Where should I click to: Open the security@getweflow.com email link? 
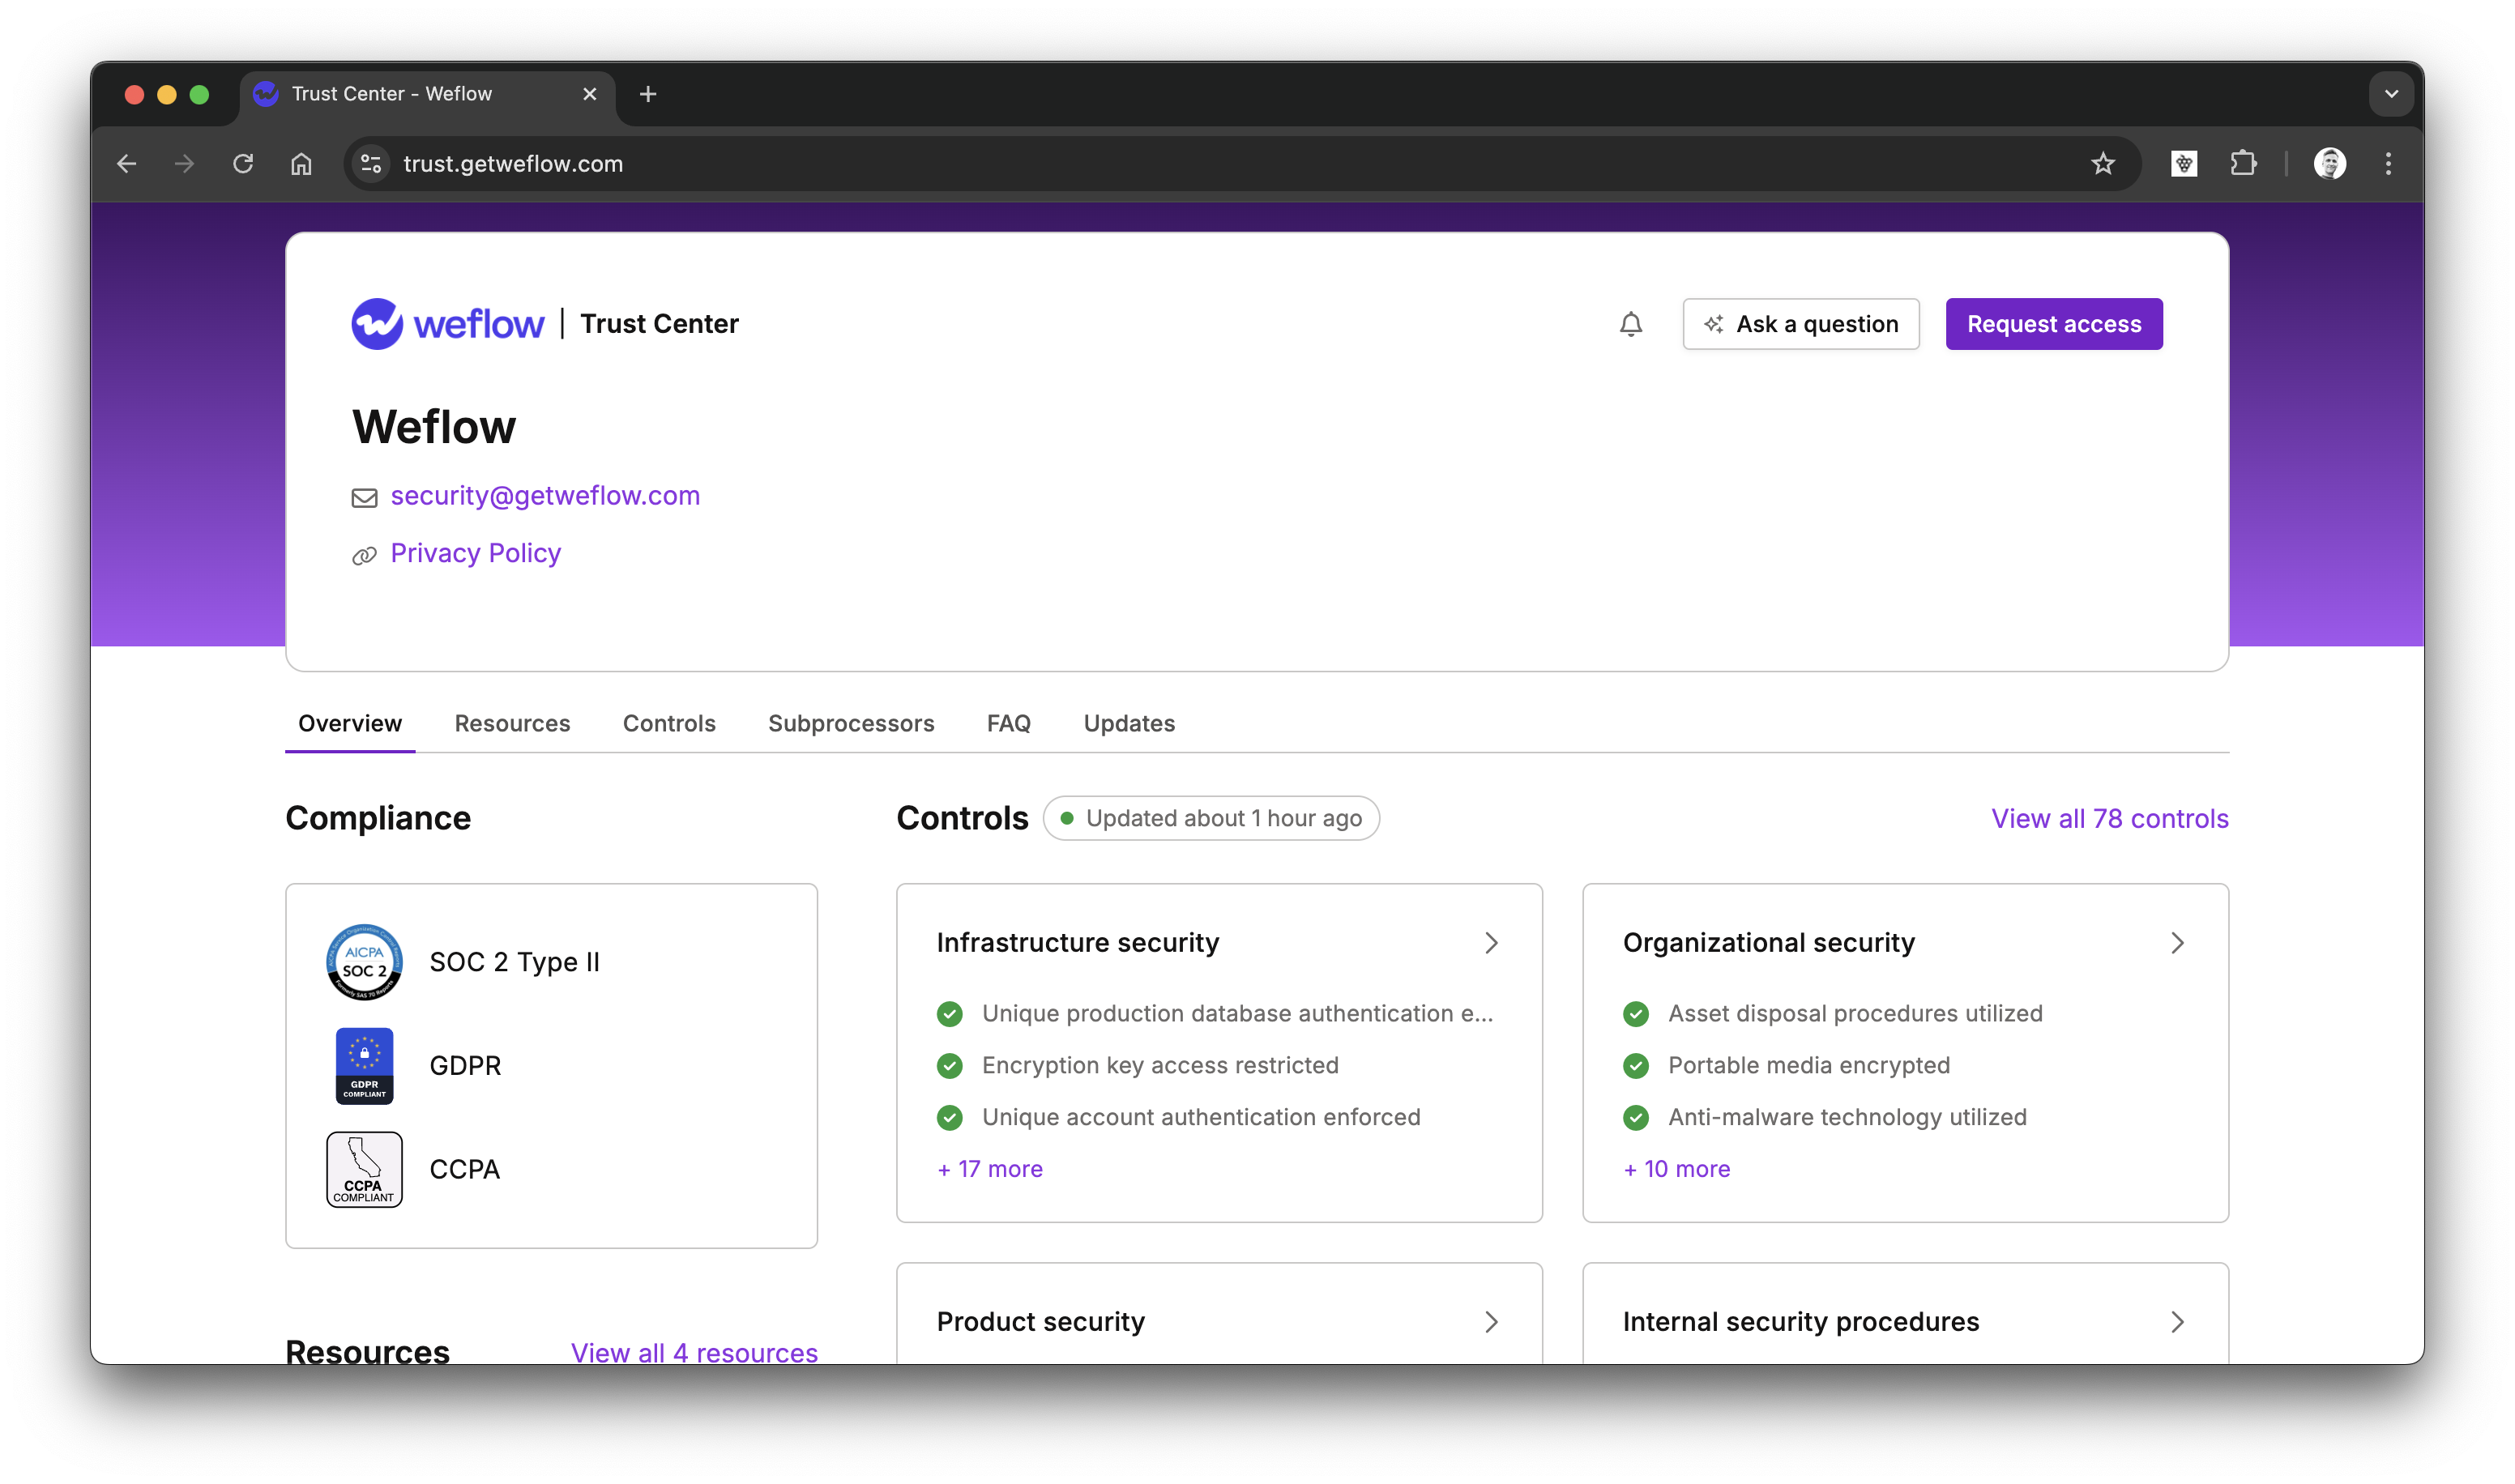click(x=545, y=496)
